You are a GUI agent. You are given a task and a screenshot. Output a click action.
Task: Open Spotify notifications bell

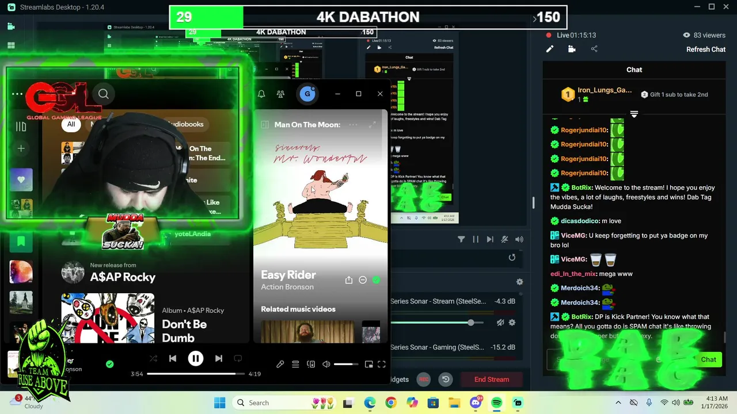tap(261, 94)
